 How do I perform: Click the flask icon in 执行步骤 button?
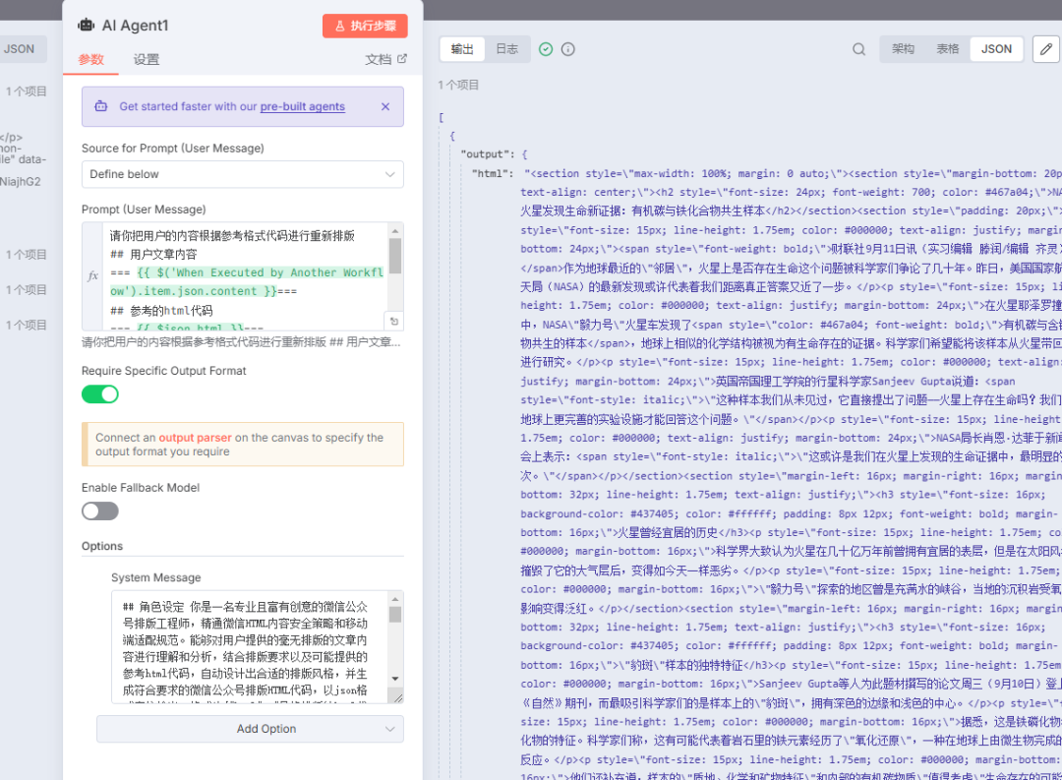tap(340, 26)
